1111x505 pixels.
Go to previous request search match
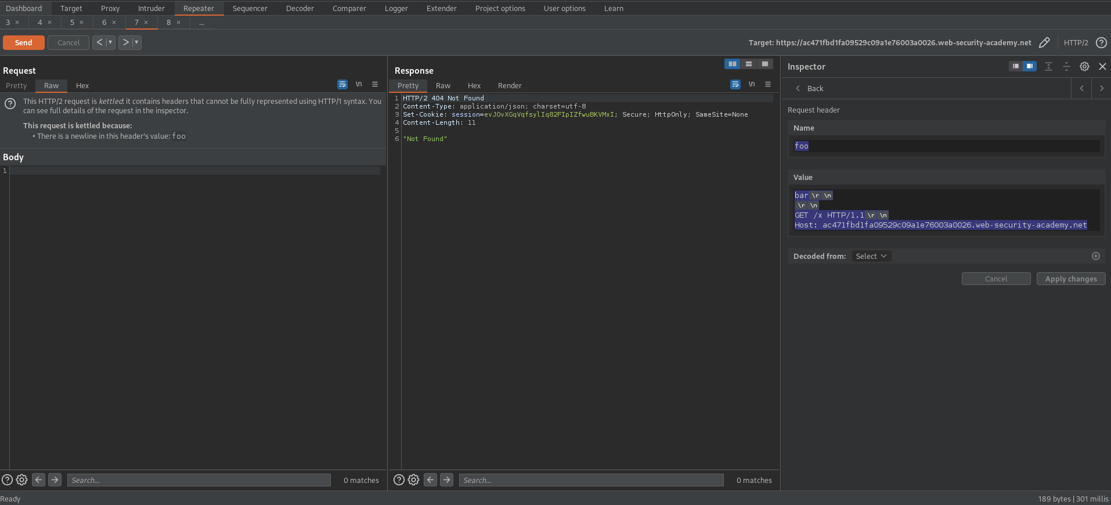click(x=39, y=479)
